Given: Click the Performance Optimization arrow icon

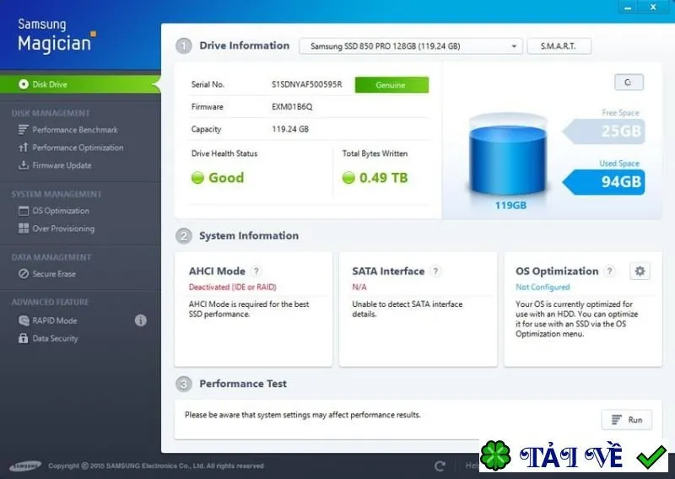Looking at the screenshot, I should (24, 148).
